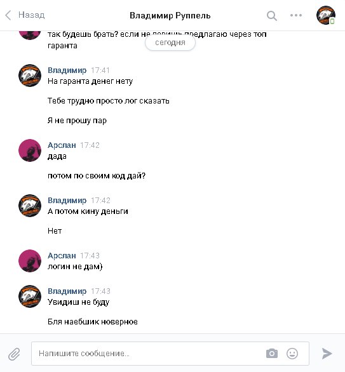Viewport: 345px width, 372px height.
Task: Click Арслан's pink avatar on 17:43 message
Action: coord(30,261)
